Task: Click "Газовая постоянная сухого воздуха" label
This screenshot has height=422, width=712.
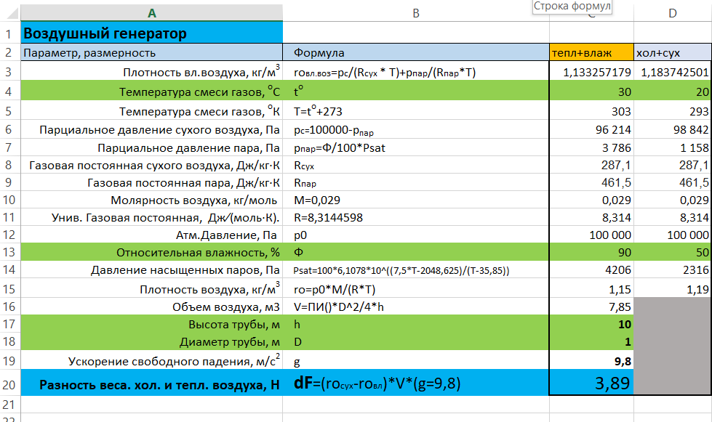Action: pos(152,165)
